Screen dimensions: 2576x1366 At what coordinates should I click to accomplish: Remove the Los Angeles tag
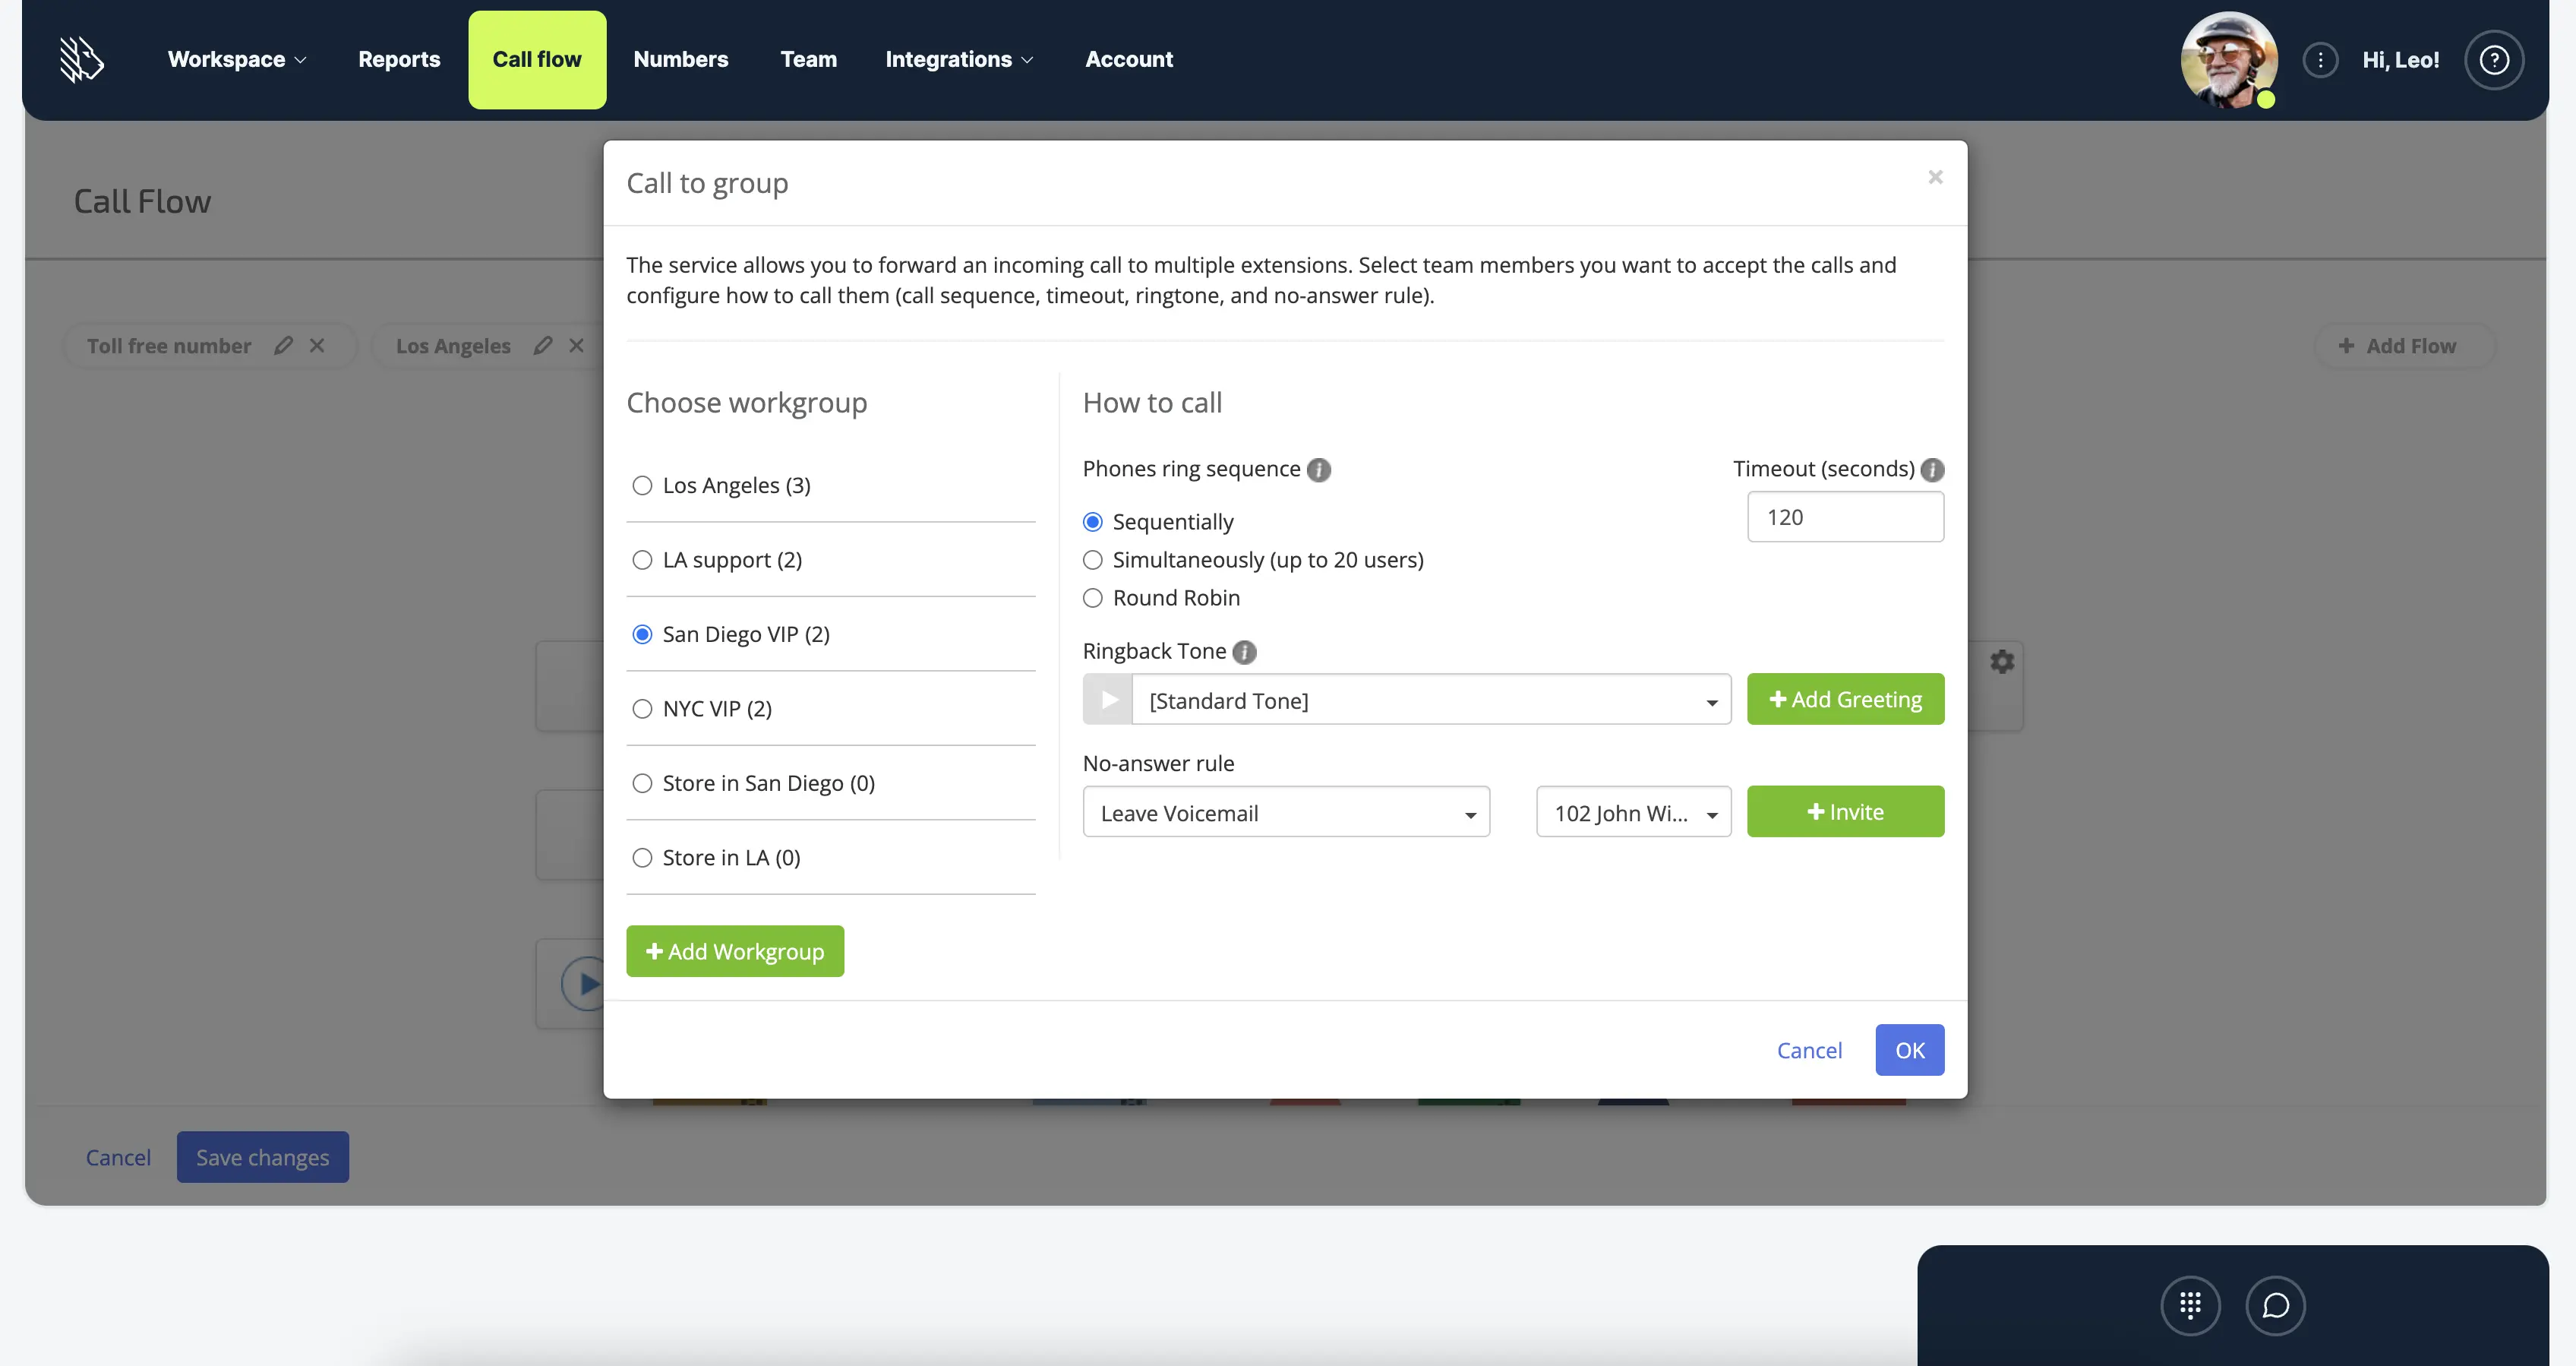pos(576,345)
